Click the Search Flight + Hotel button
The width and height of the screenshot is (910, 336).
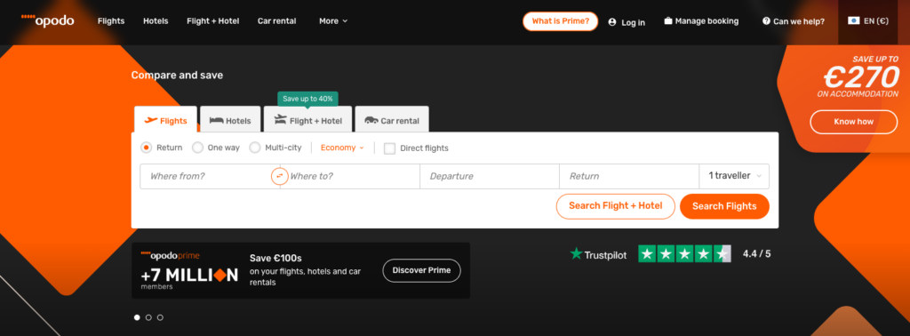tap(615, 206)
